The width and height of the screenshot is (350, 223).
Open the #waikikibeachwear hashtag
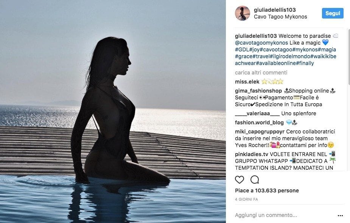click(286, 60)
